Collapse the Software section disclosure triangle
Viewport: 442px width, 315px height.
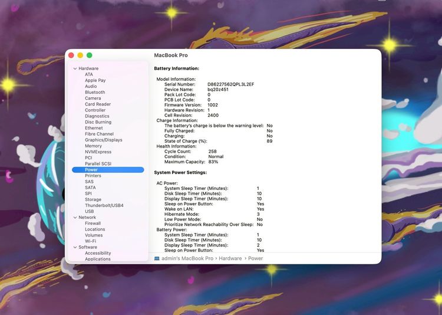pos(75,247)
